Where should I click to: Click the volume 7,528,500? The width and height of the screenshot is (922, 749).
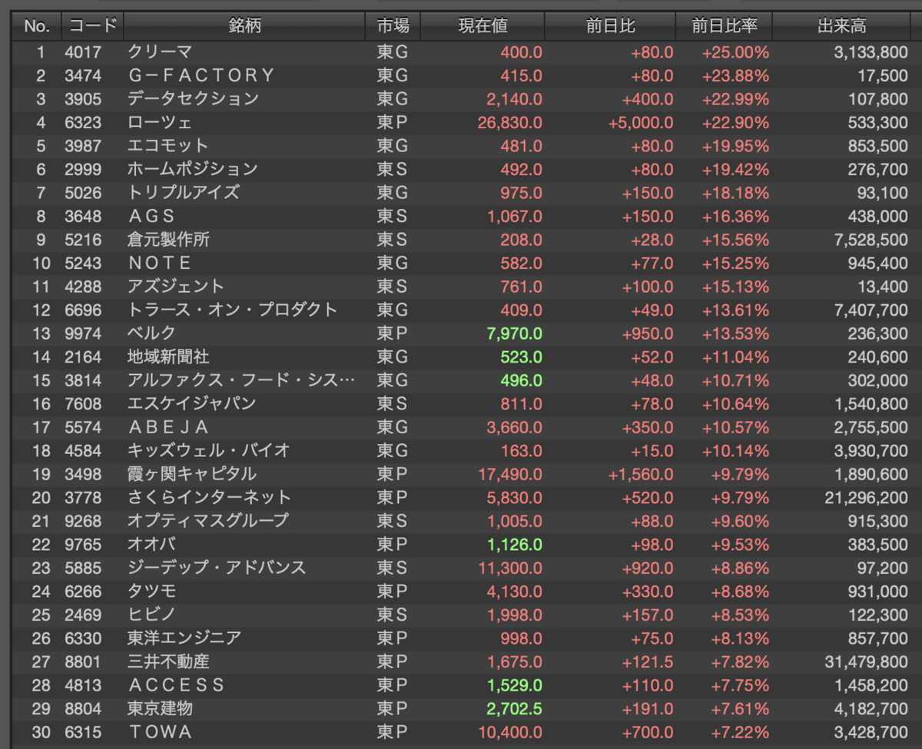coord(871,240)
